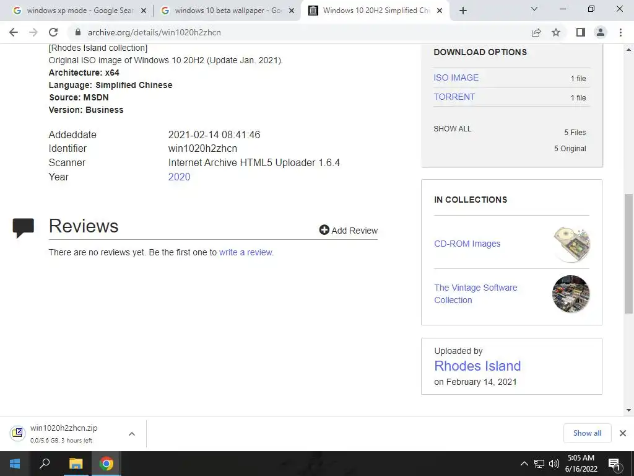Open the volume tray icon
Image resolution: width=634 pixels, height=476 pixels.
pyautogui.click(x=554, y=464)
